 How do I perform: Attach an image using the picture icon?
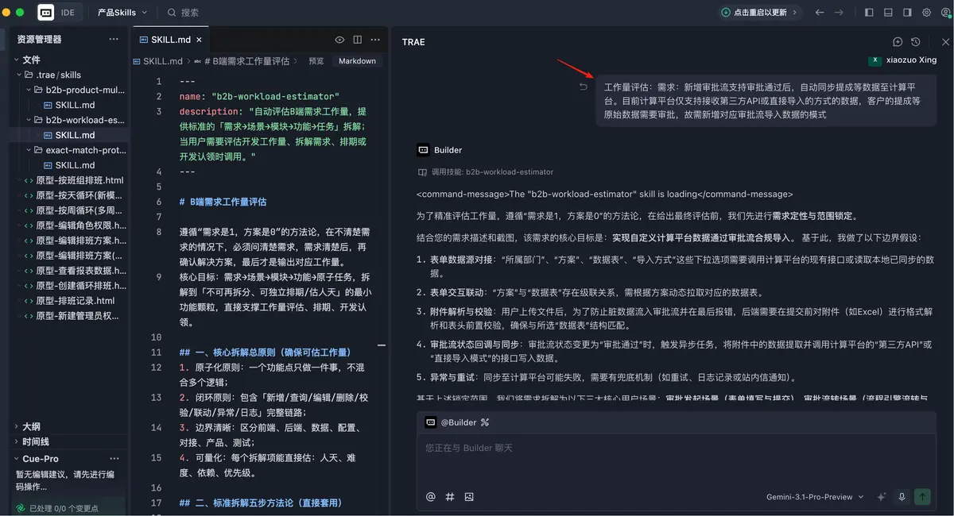pos(469,497)
